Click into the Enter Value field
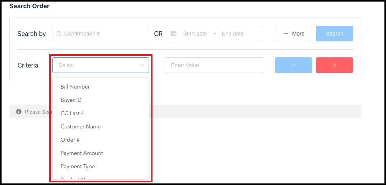 pyautogui.click(x=214, y=65)
